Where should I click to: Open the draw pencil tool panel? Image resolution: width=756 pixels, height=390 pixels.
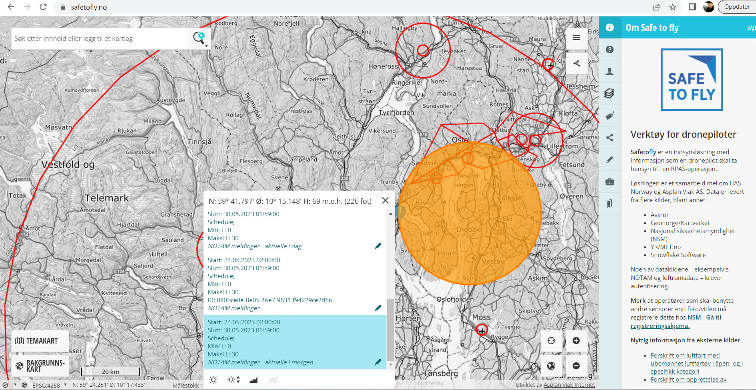click(x=610, y=160)
